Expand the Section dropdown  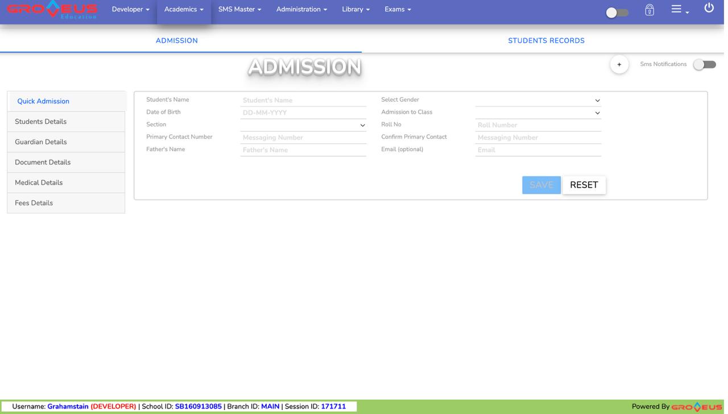coord(303,125)
